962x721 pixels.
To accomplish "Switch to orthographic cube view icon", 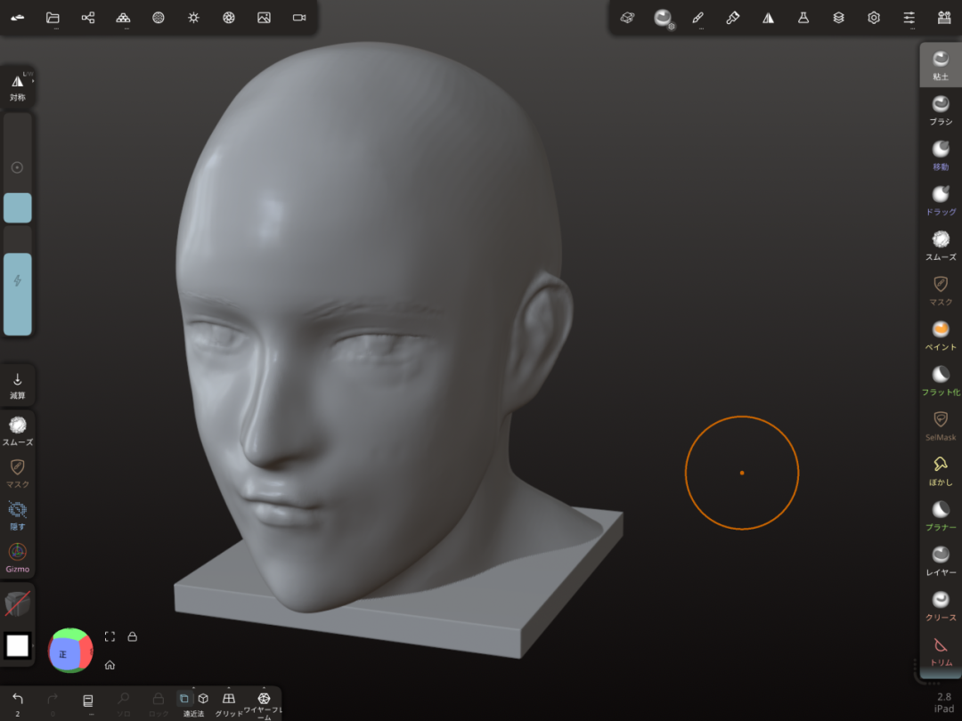I will pyautogui.click(x=203, y=699).
